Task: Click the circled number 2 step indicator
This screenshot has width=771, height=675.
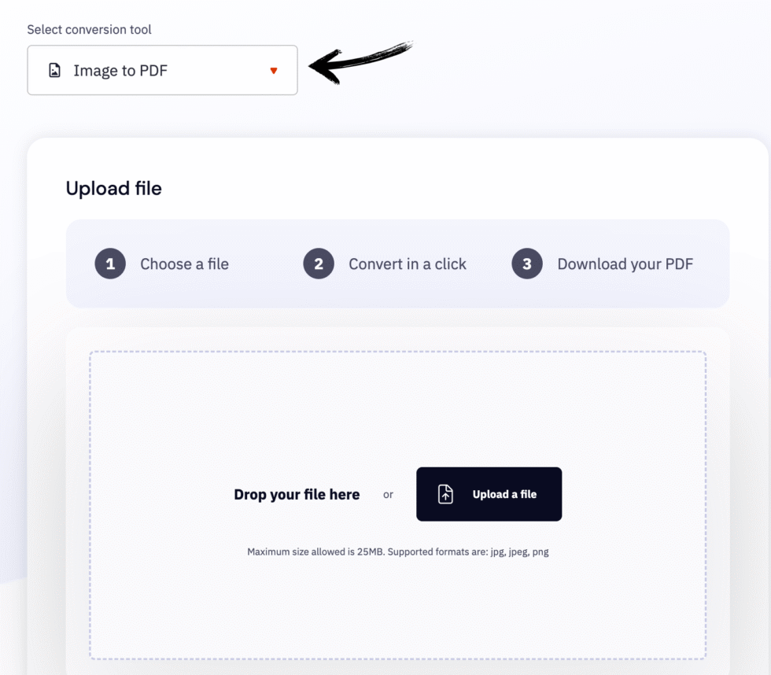Action: coord(319,264)
